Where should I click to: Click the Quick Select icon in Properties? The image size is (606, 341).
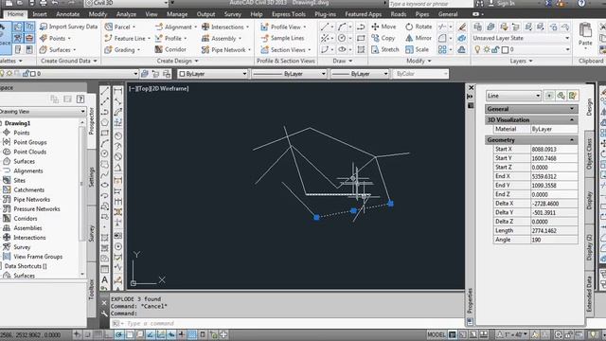point(572,96)
